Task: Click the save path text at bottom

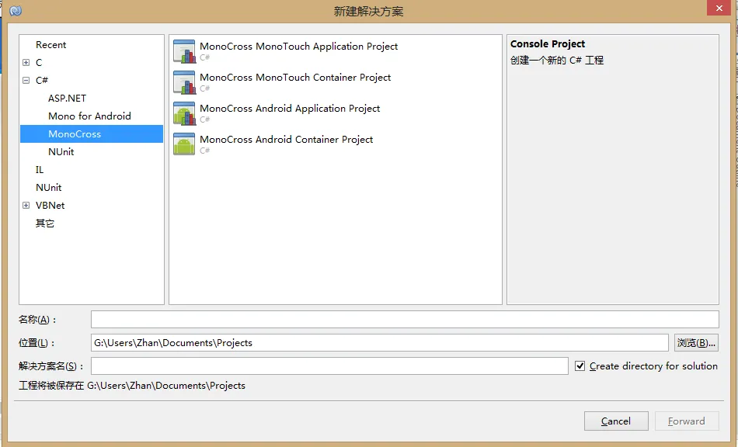Action: [x=132, y=386]
